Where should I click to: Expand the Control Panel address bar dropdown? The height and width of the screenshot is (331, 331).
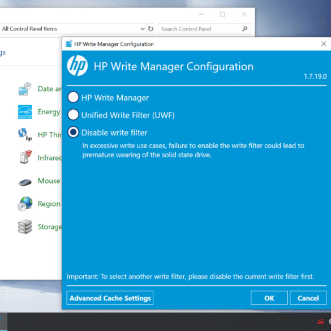(x=143, y=29)
